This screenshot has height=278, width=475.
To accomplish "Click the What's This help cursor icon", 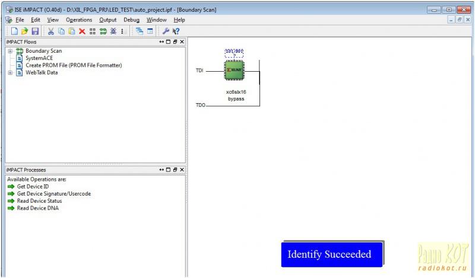I will 176,31.
